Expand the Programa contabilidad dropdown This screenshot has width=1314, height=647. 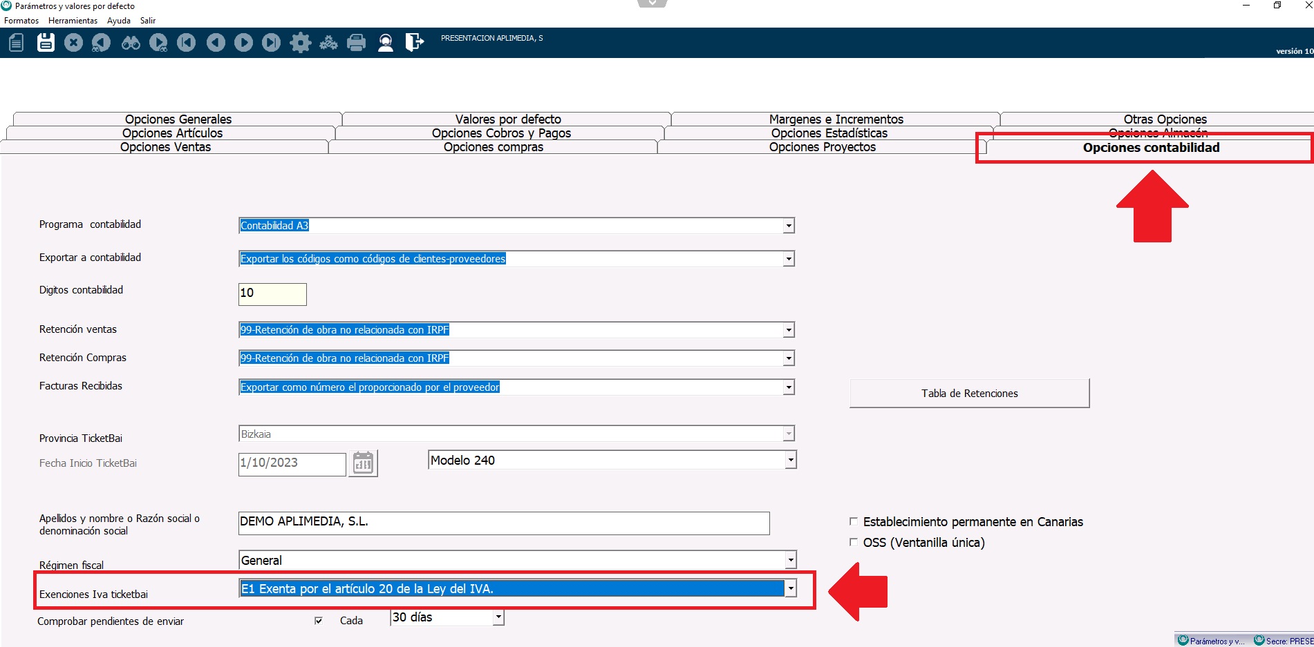tap(788, 226)
